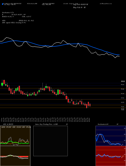126x166 pixels.
Task: Click the 99.44 price axis label
Action: tap(123, 85)
